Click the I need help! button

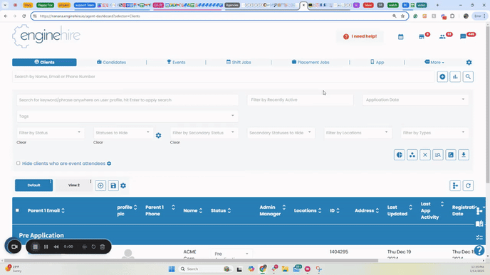[360, 36]
